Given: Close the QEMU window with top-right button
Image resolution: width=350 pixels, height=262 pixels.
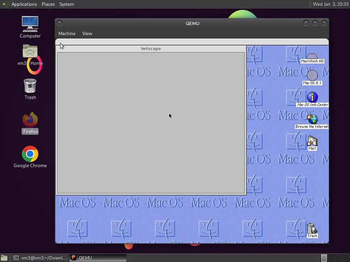Looking at the screenshot, I should click(324, 23).
